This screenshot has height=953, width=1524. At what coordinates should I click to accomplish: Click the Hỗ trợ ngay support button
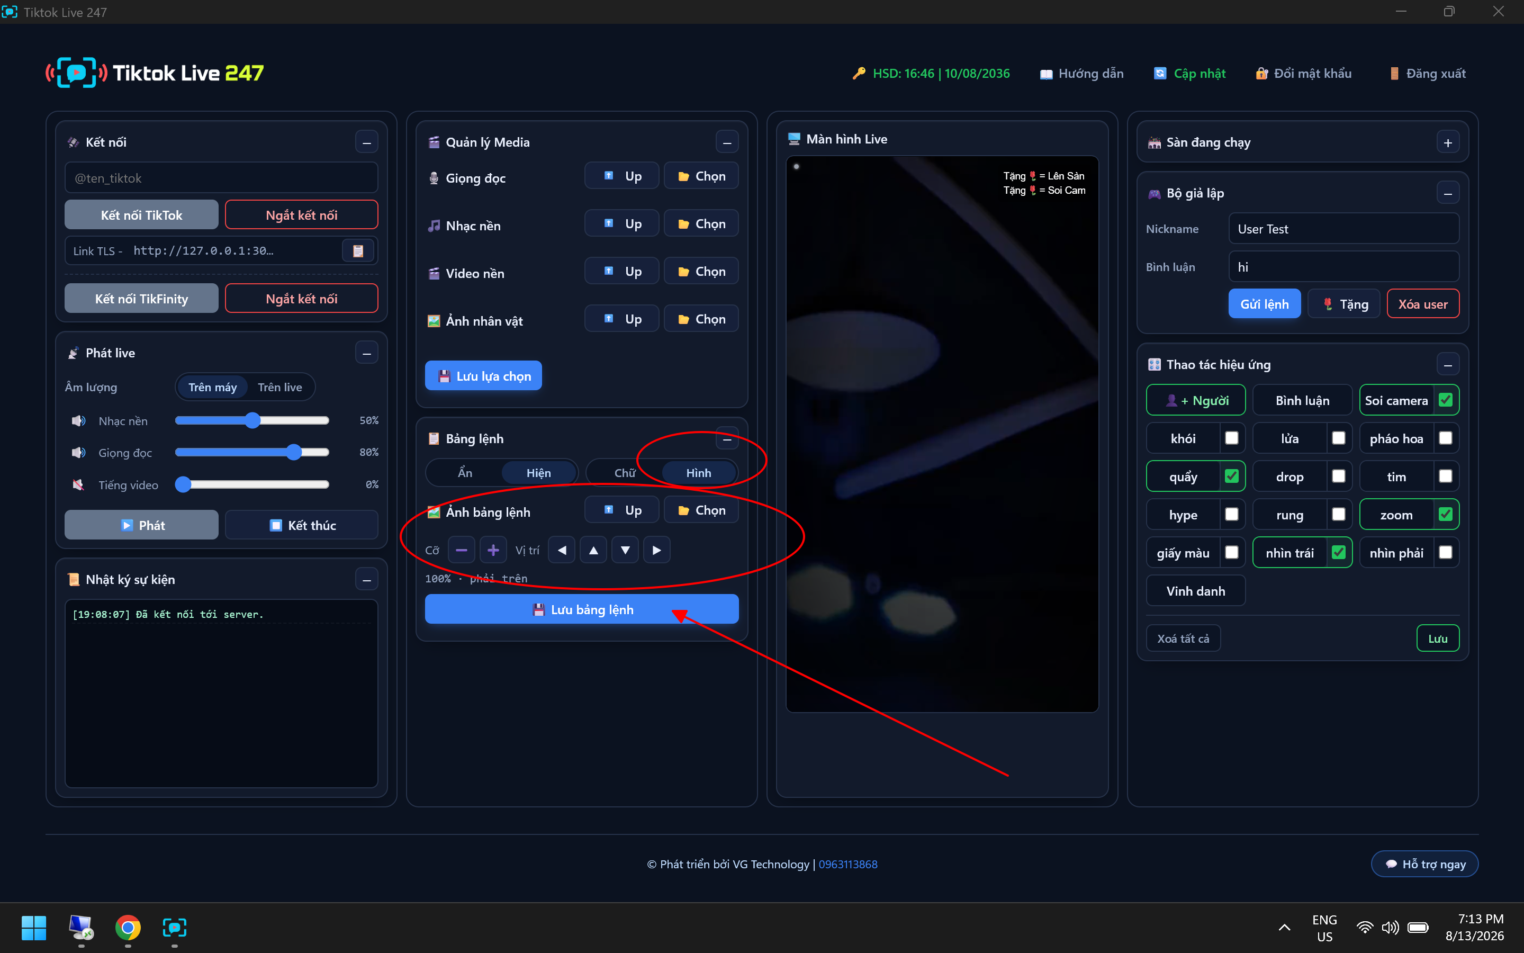1424,864
